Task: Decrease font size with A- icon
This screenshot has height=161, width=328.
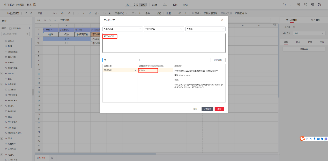Action: [x=70, y=13]
